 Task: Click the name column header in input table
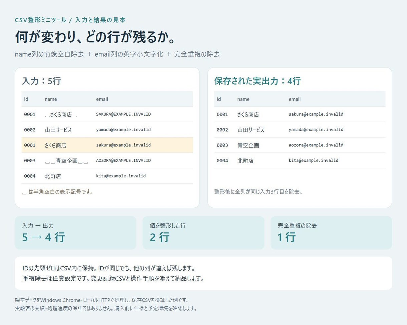point(51,99)
